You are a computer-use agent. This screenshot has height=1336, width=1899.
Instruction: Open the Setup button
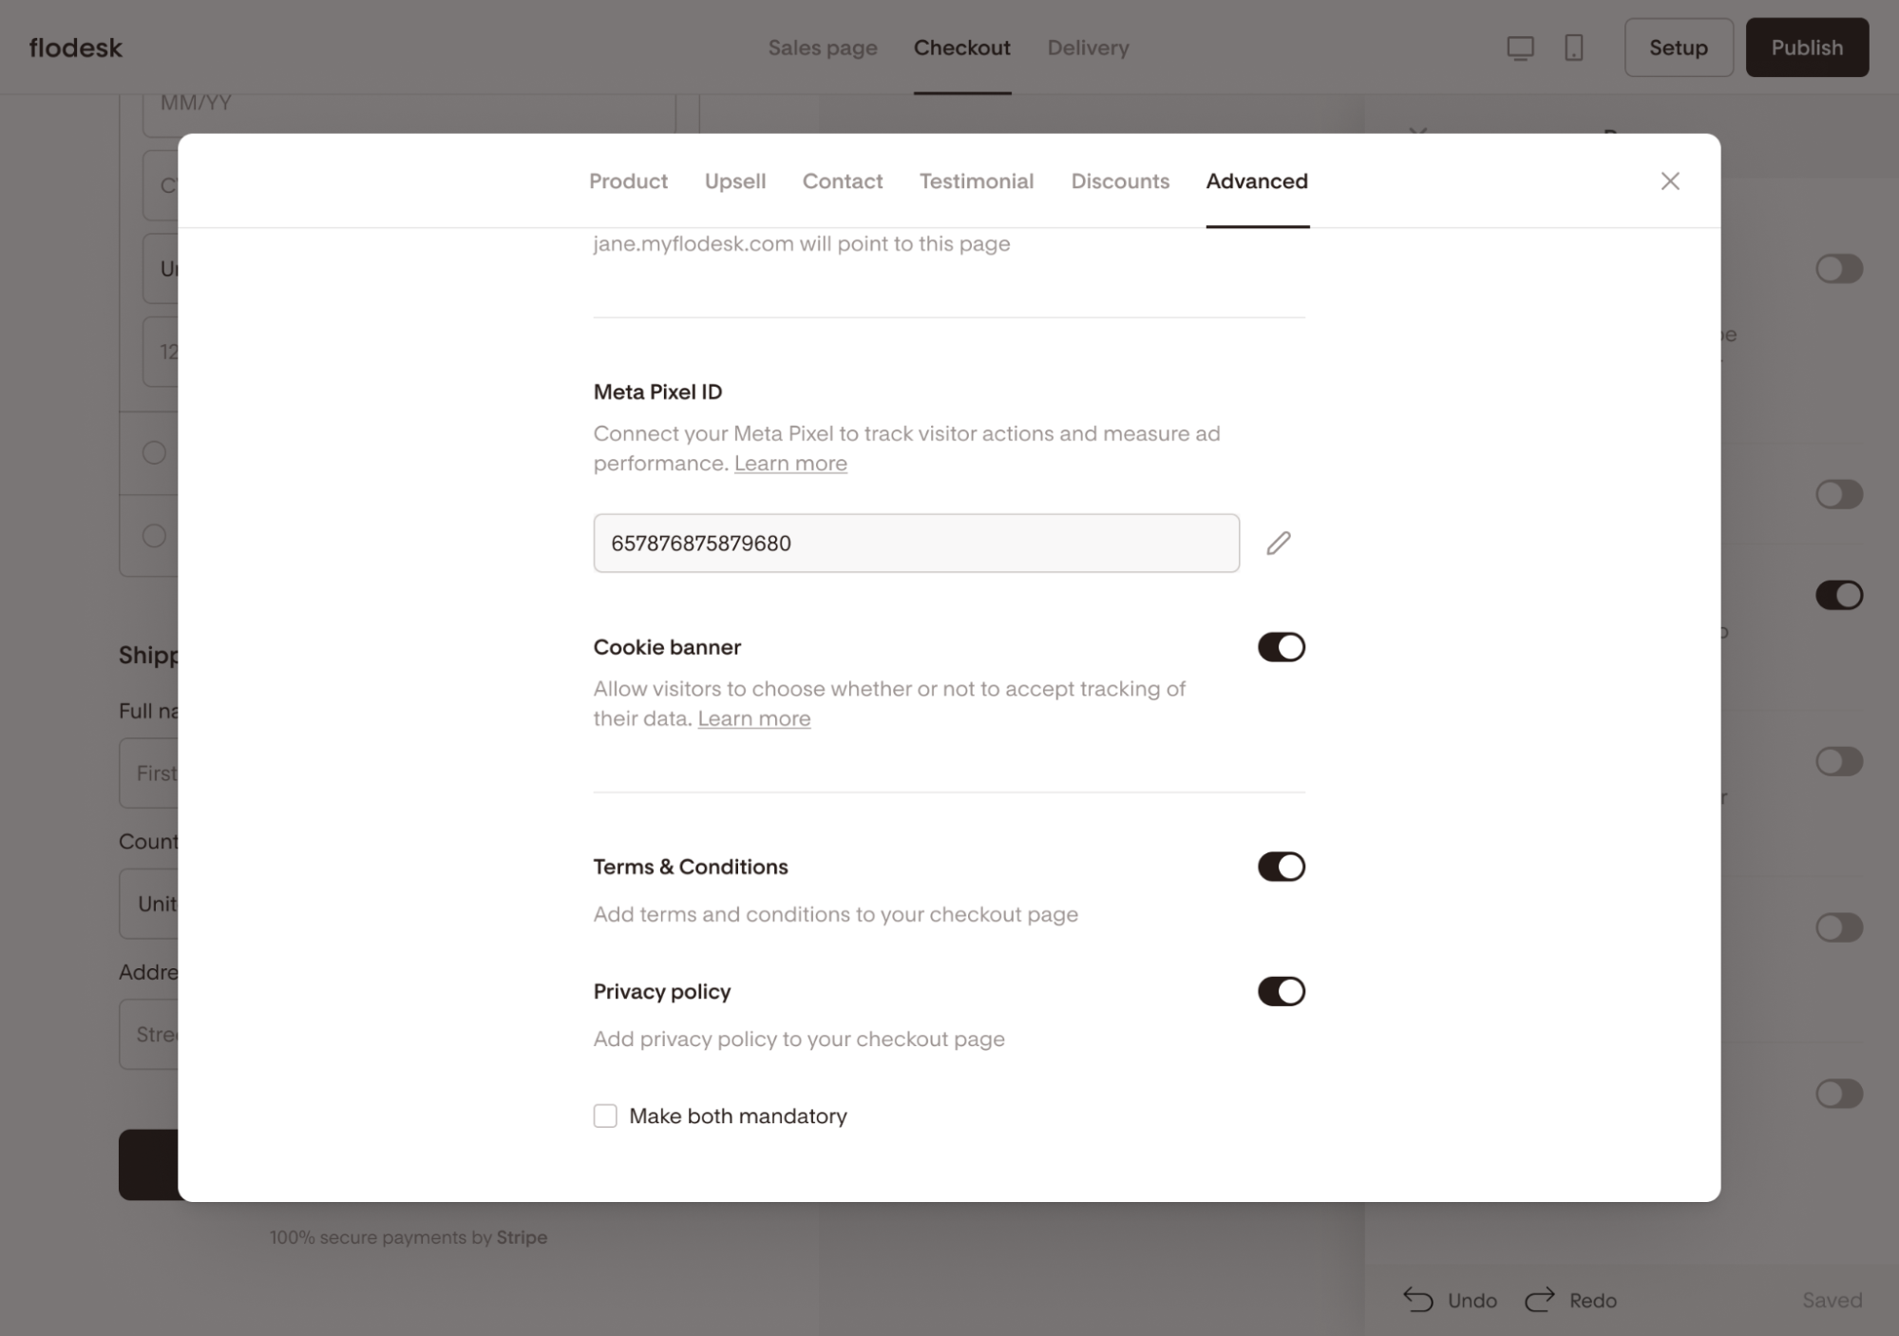pos(1678,48)
